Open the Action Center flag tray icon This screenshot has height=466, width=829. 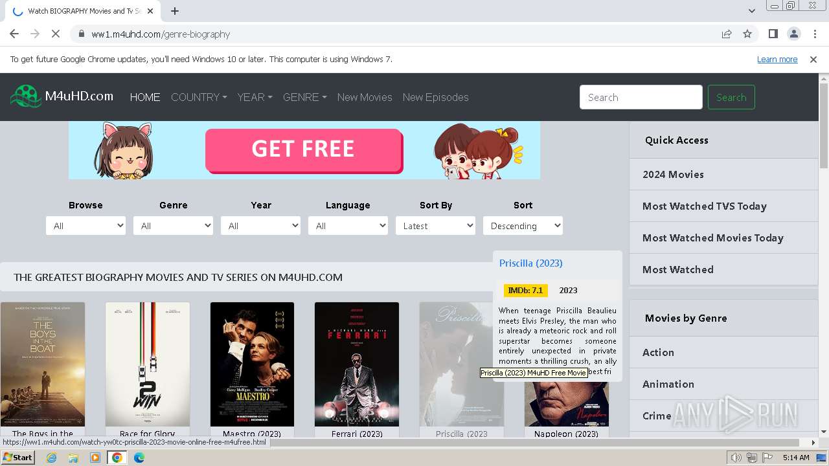(767, 458)
